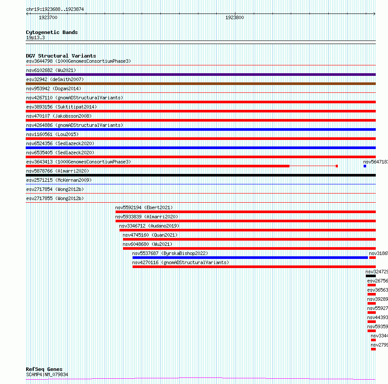
Task: Click the 1923800 ruler tick label
Action: click(x=235, y=17)
